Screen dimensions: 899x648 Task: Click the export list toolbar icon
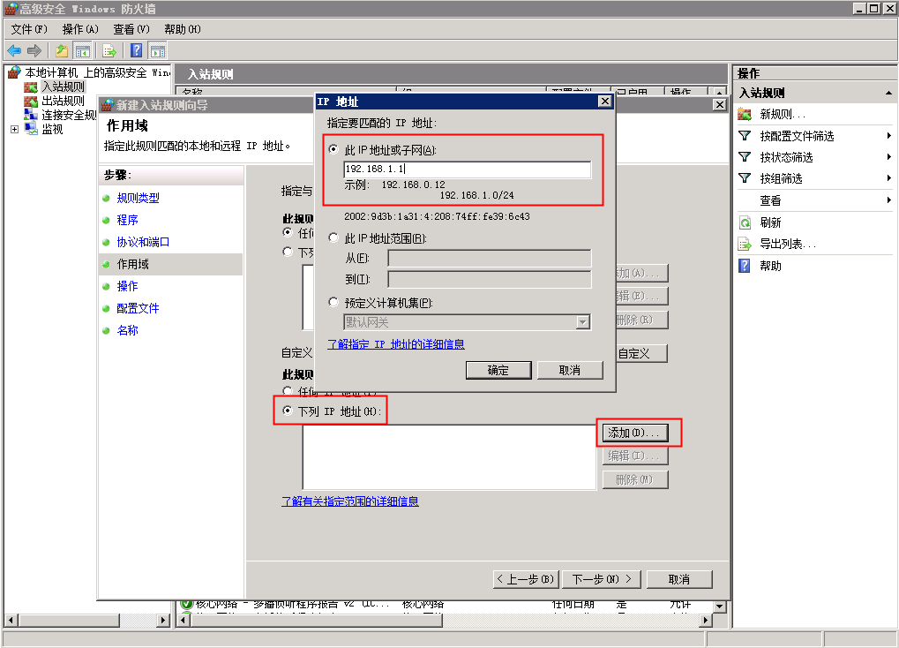(x=109, y=50)
